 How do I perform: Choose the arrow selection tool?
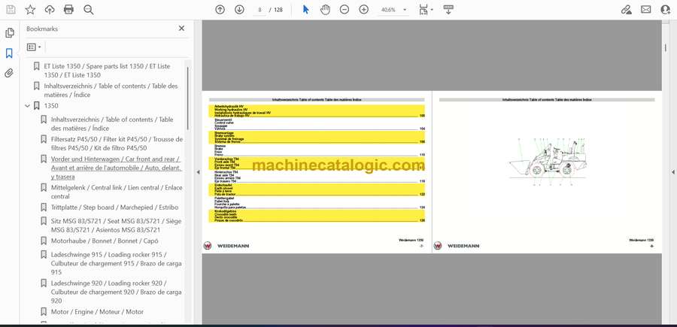pyautogui.click(x=305, y=10)
